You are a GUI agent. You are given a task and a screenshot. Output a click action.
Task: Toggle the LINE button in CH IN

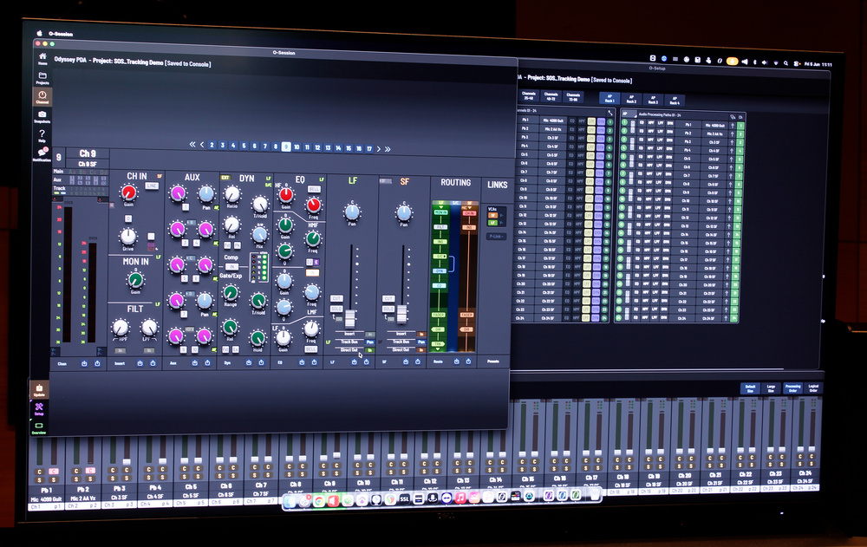pyautogui.click(x=152, y=186)
